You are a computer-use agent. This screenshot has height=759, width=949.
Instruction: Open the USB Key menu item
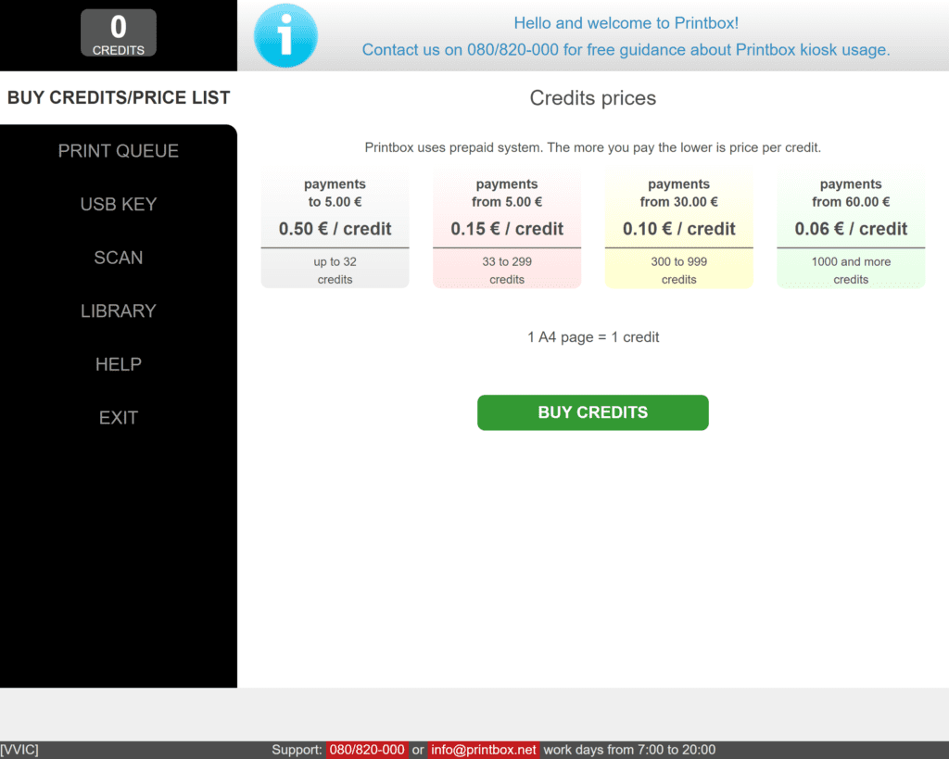pos(119,205)
